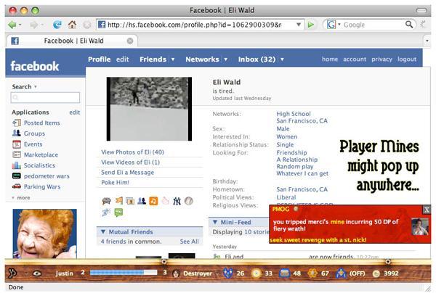436x293 pixels.
Task: Open the URL history dropdown arrow
Action: click(299, 25)
